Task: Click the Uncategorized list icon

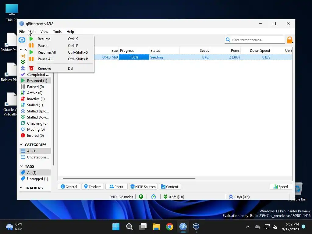Action: (x=23, y=157)
